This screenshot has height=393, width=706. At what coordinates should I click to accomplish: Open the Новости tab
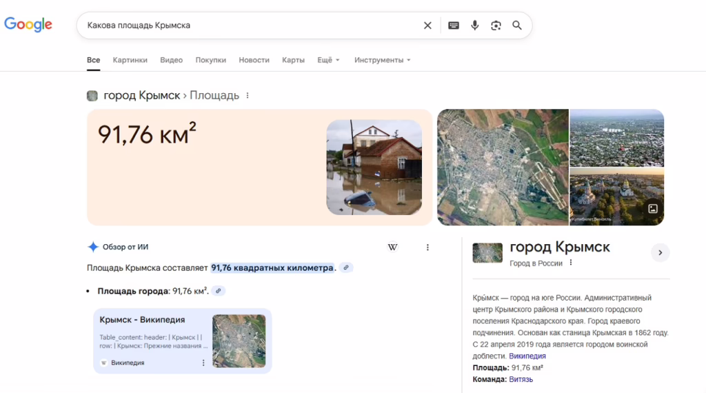click(254, 60)
